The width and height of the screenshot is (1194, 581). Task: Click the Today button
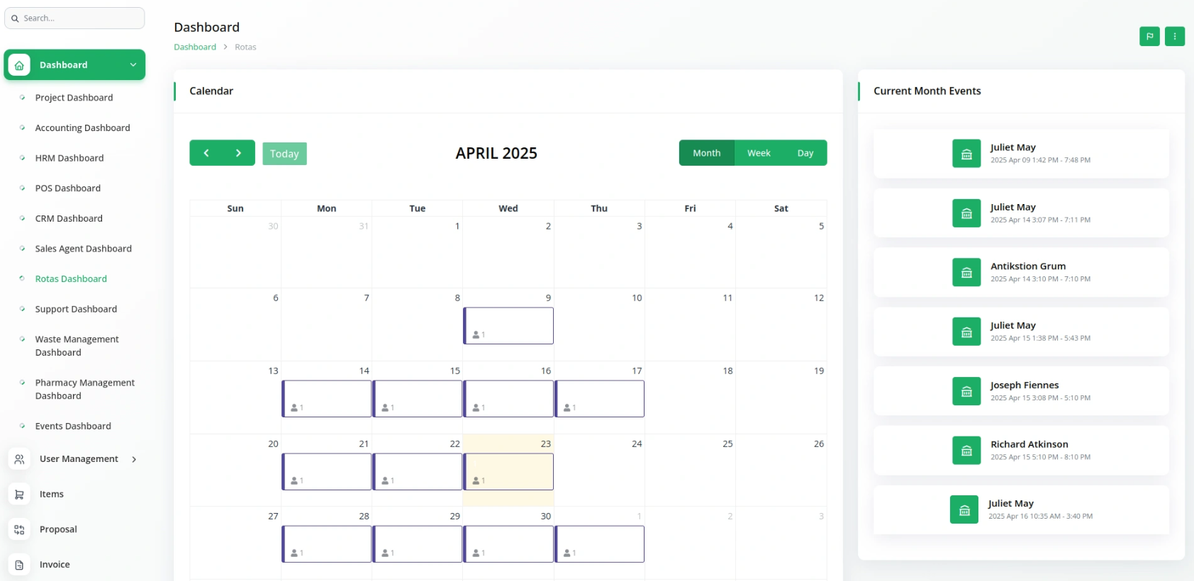pyautogui.click(x=284, y=154)
